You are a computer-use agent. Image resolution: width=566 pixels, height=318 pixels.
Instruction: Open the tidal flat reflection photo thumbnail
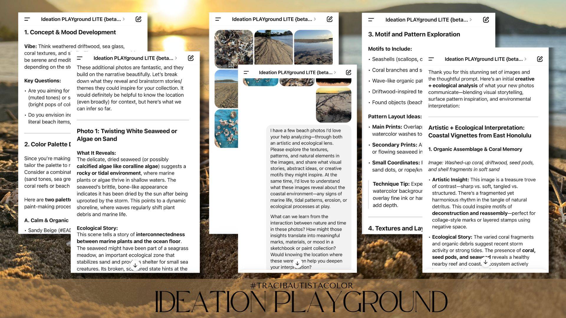pyautogui.click(x=313, y=47)
